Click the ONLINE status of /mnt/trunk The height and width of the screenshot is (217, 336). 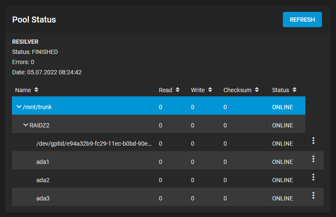coord(282,107)
